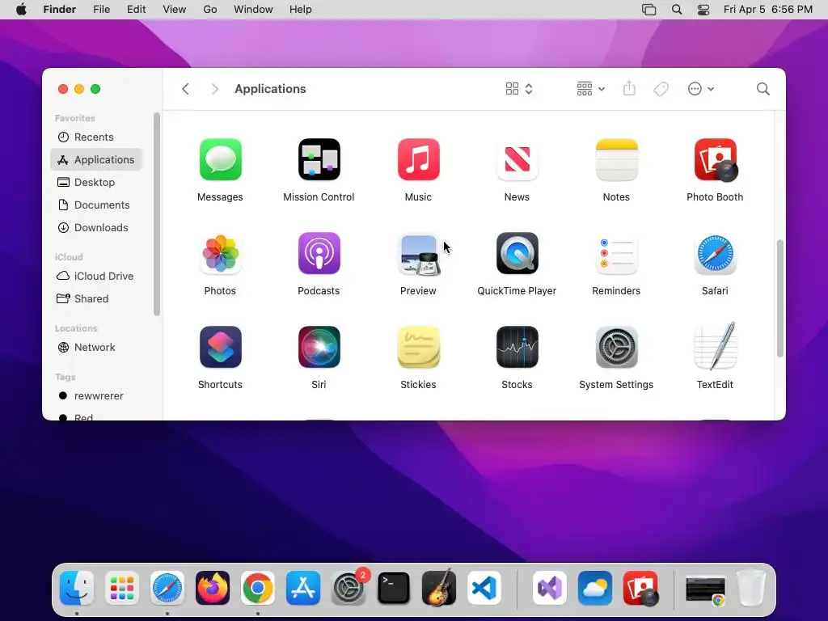Click the Edit Tags toolbar icon
Screen dimensions: 828x621
tap(661, 89)
